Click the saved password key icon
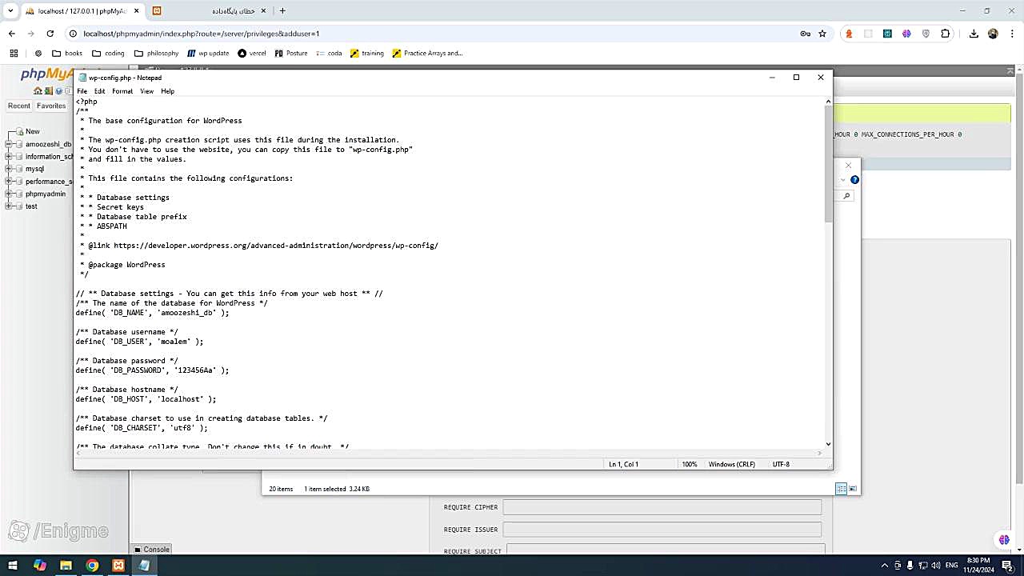 806,34
